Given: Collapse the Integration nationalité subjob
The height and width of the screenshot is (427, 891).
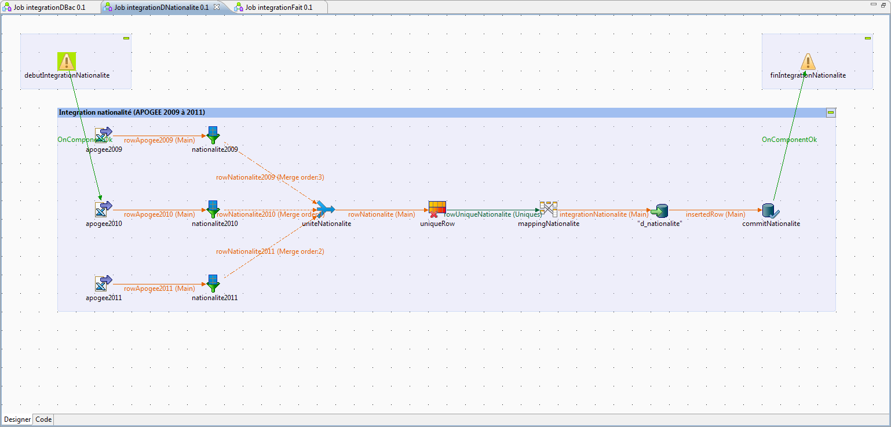Looking at the screenshot, I should pyautogui.click(x=831, y=113).
